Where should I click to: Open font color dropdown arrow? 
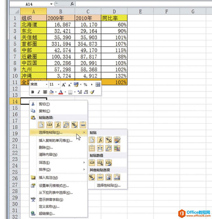pyautogui.click(x=65, y=92)
